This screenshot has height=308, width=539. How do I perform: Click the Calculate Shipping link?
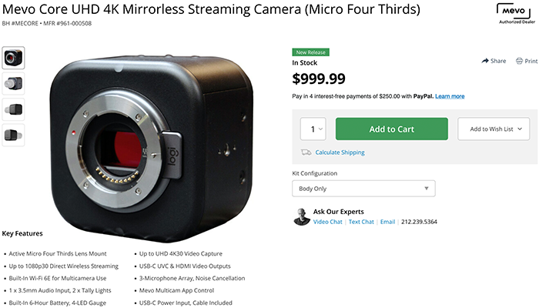click(x=340, y=152)
